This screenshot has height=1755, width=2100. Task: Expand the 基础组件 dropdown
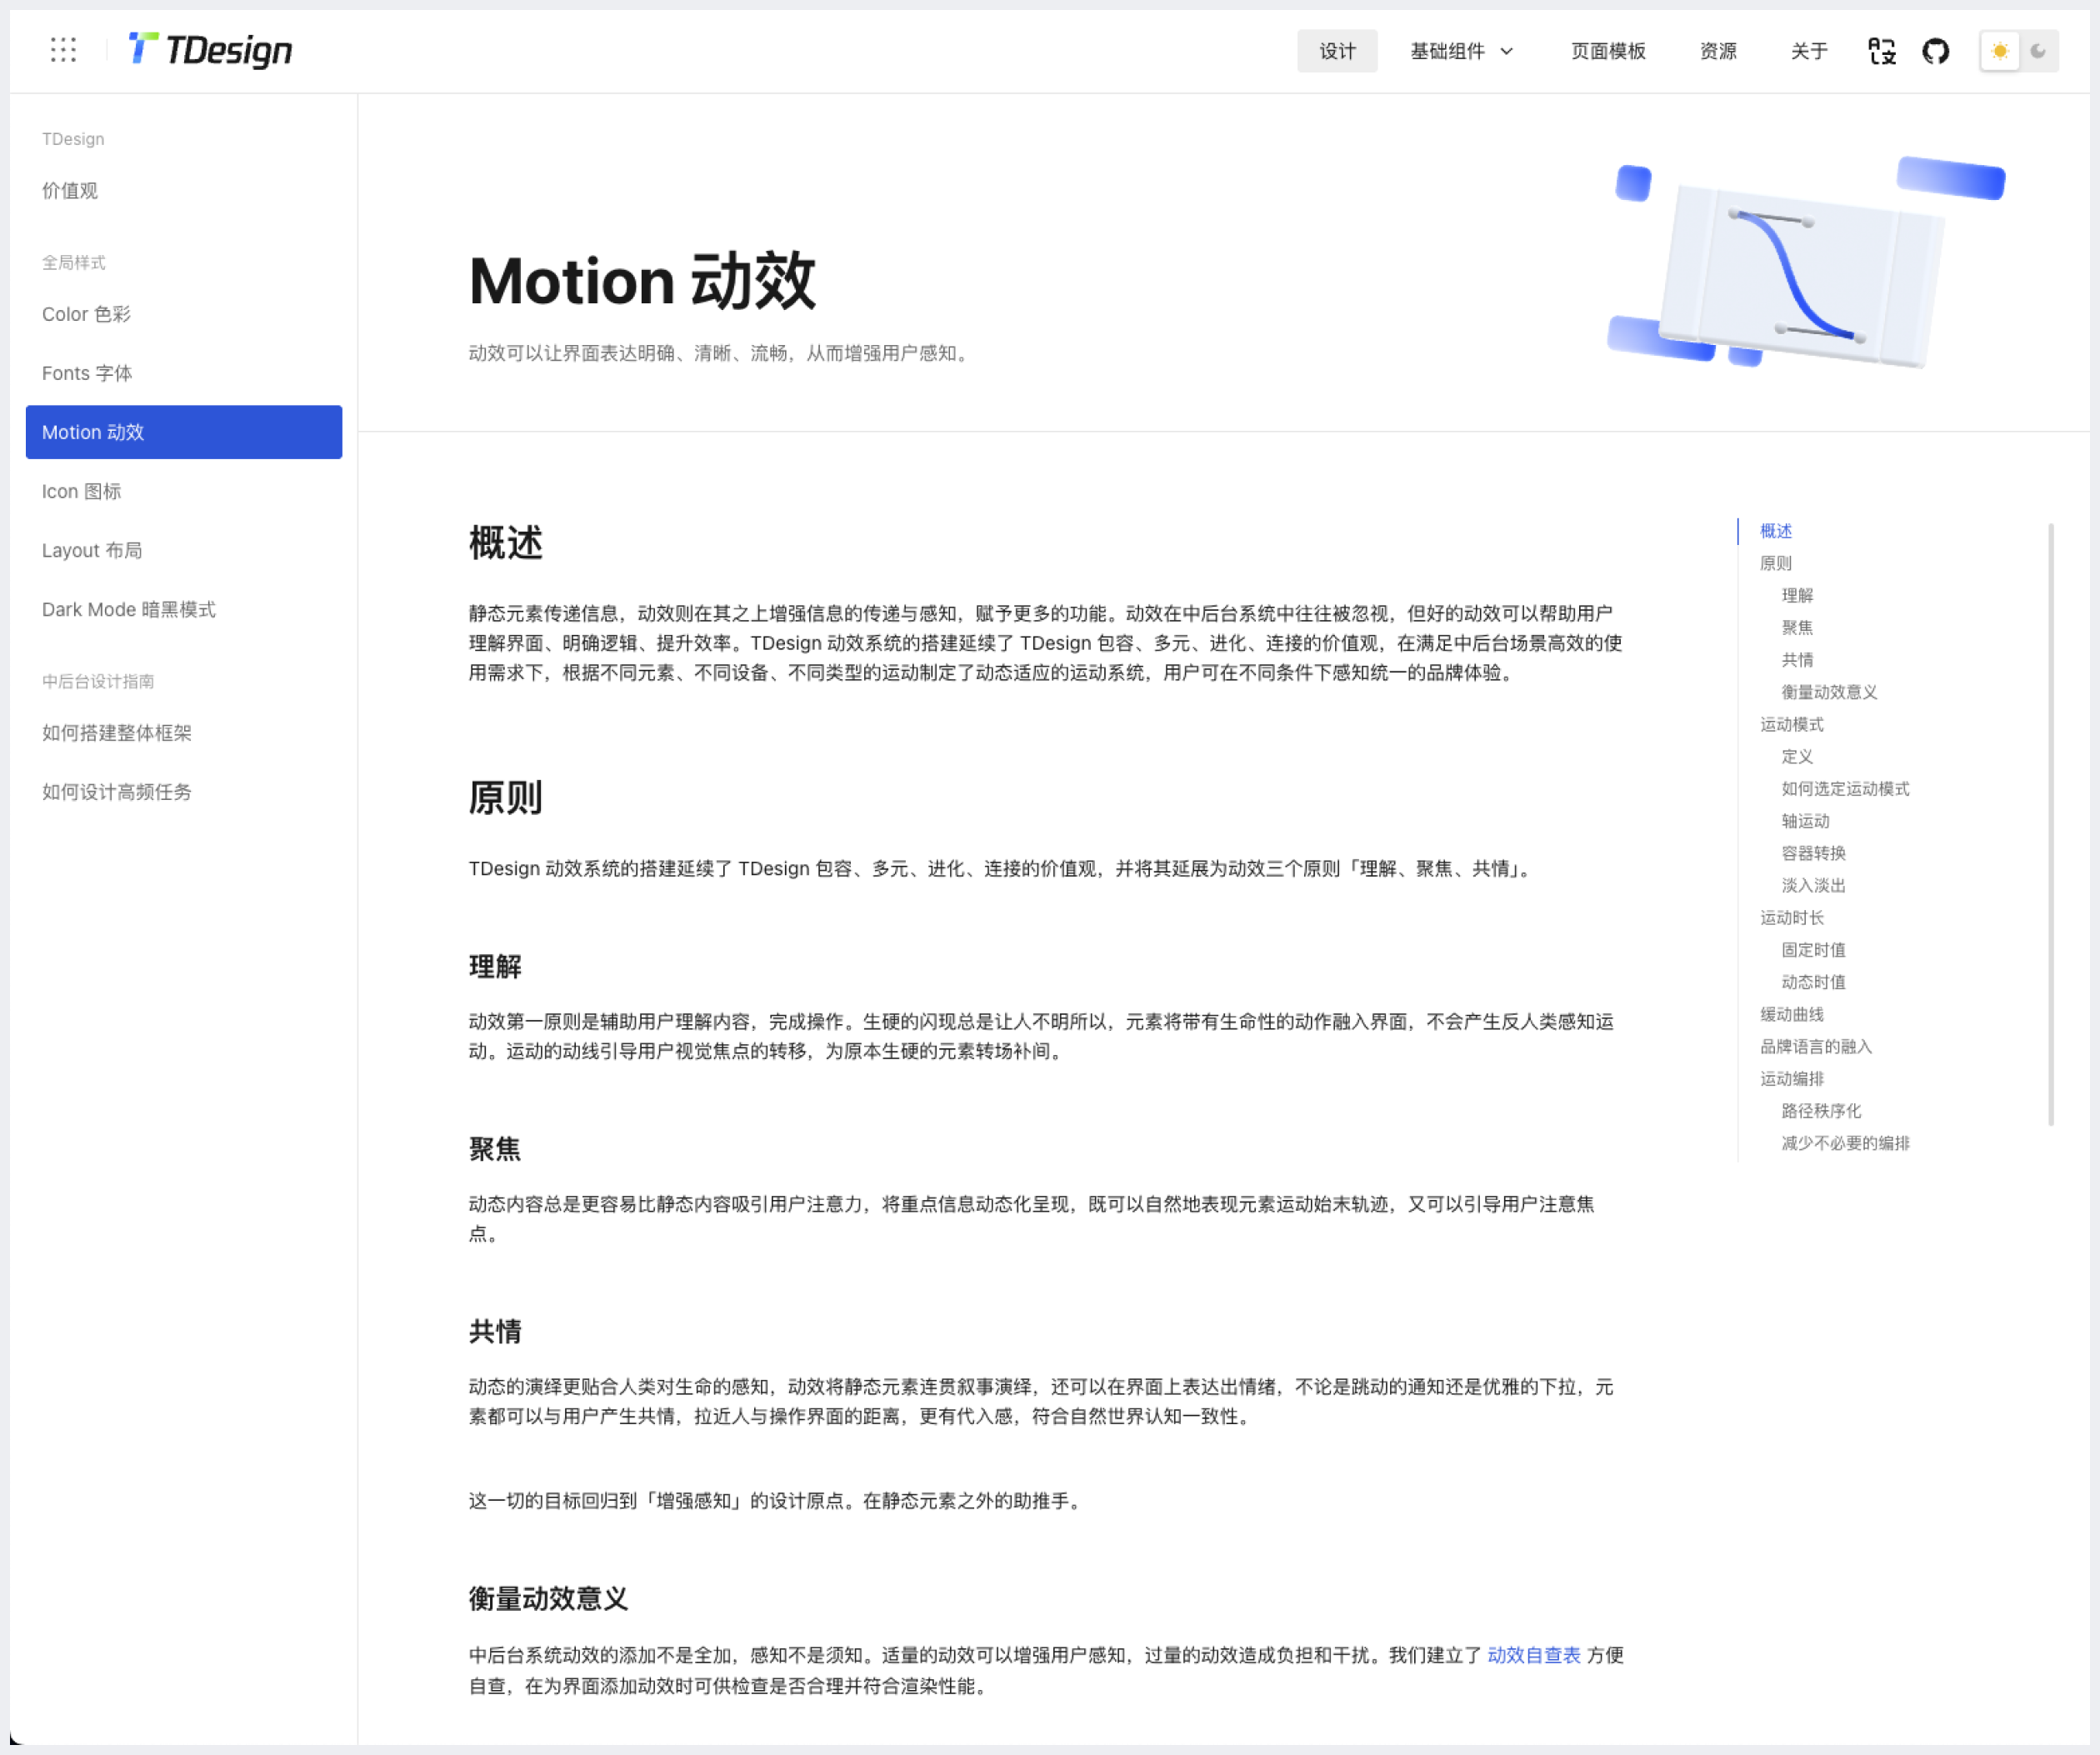1447,51
